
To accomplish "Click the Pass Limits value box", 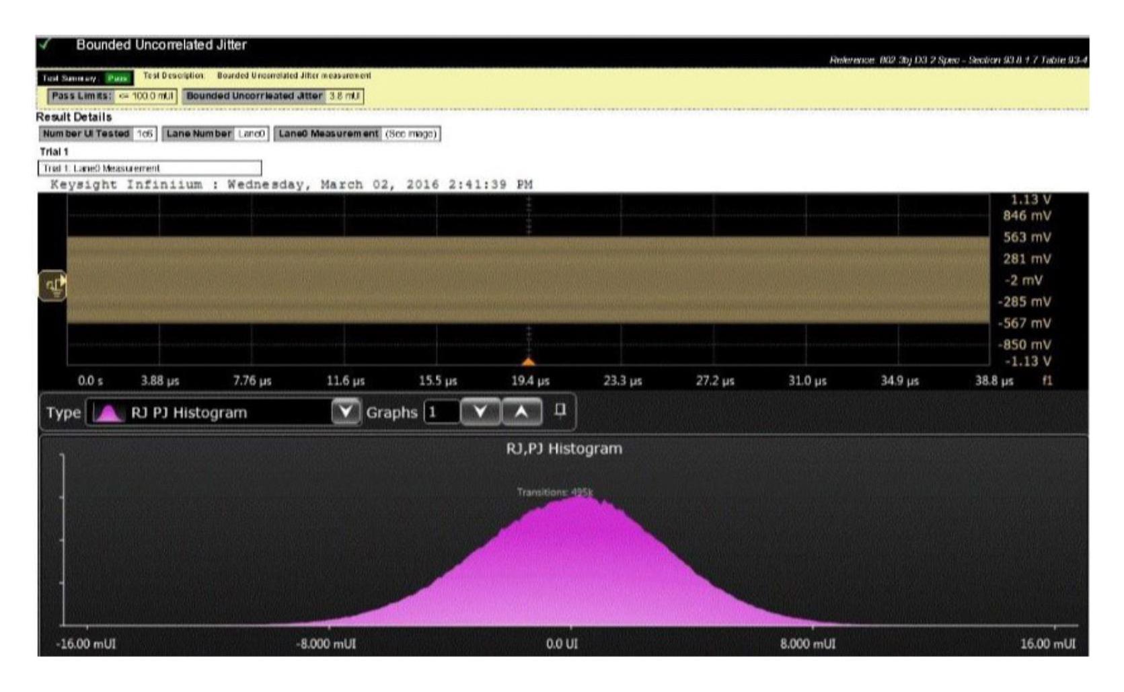I will (x=145, y=96).
